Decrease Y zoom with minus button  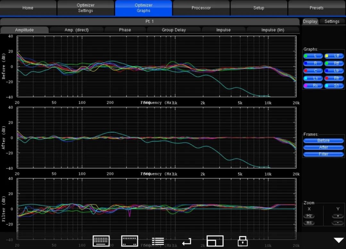[x=338, y=223]
